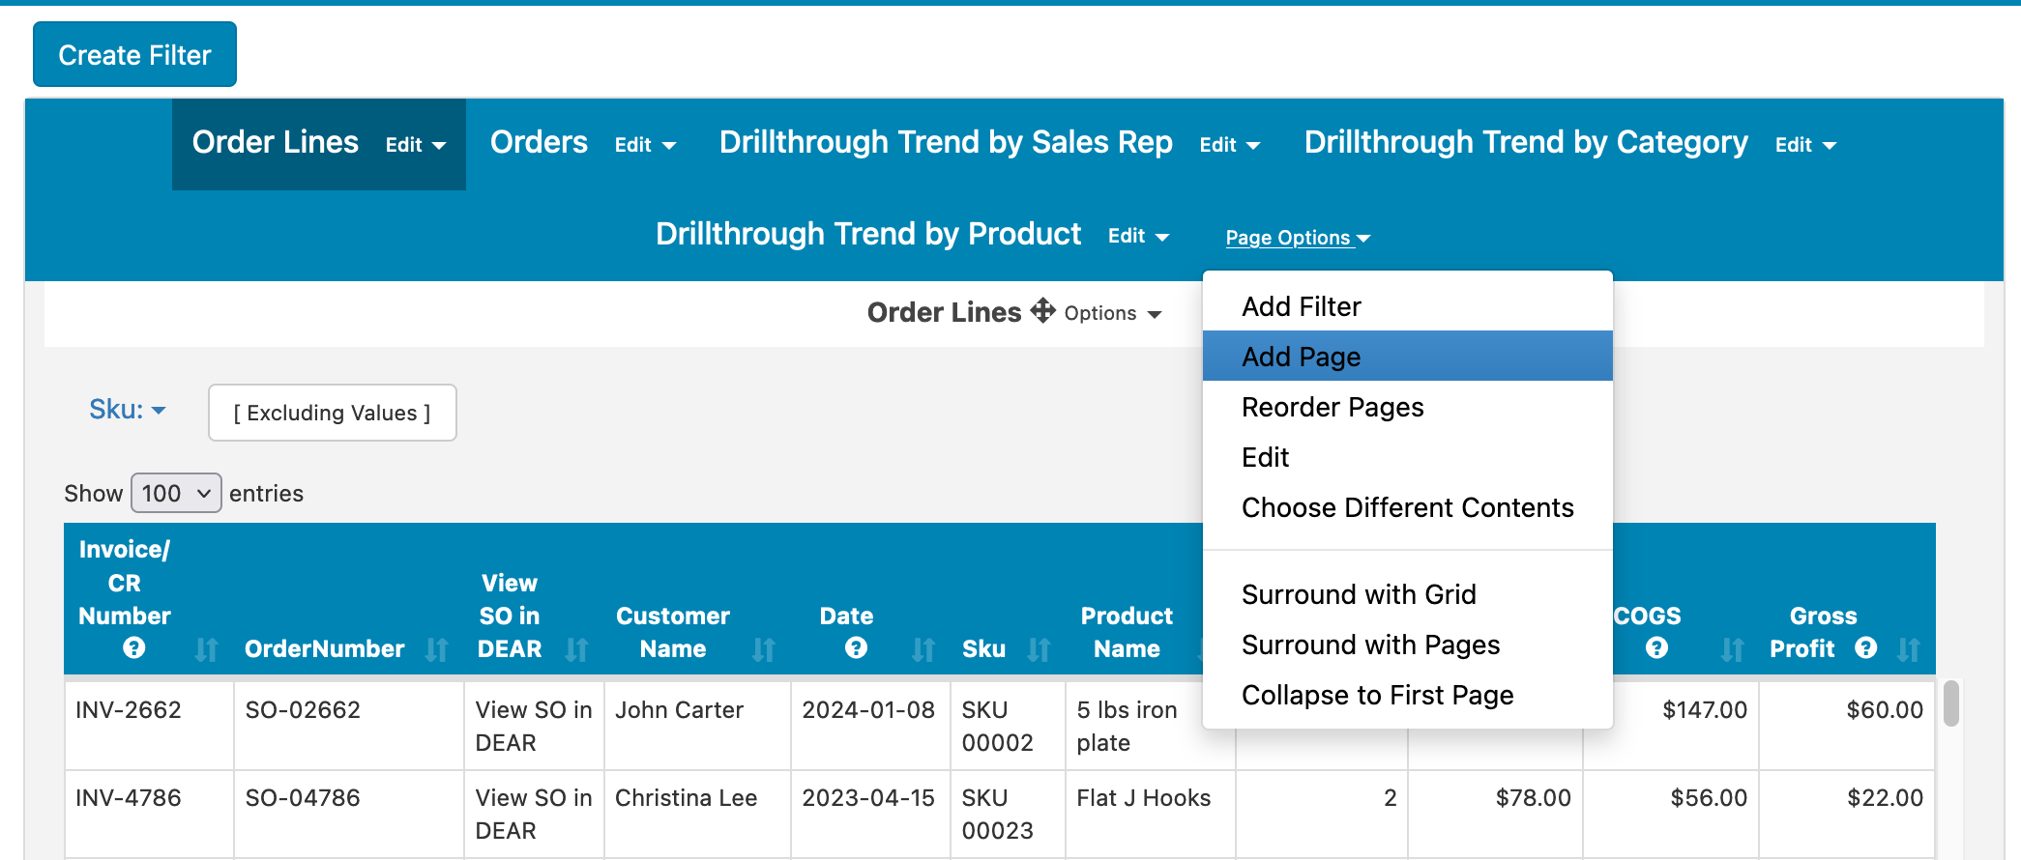
Task: Toggle the Page Options dropdown
Action: [1298, 238]
